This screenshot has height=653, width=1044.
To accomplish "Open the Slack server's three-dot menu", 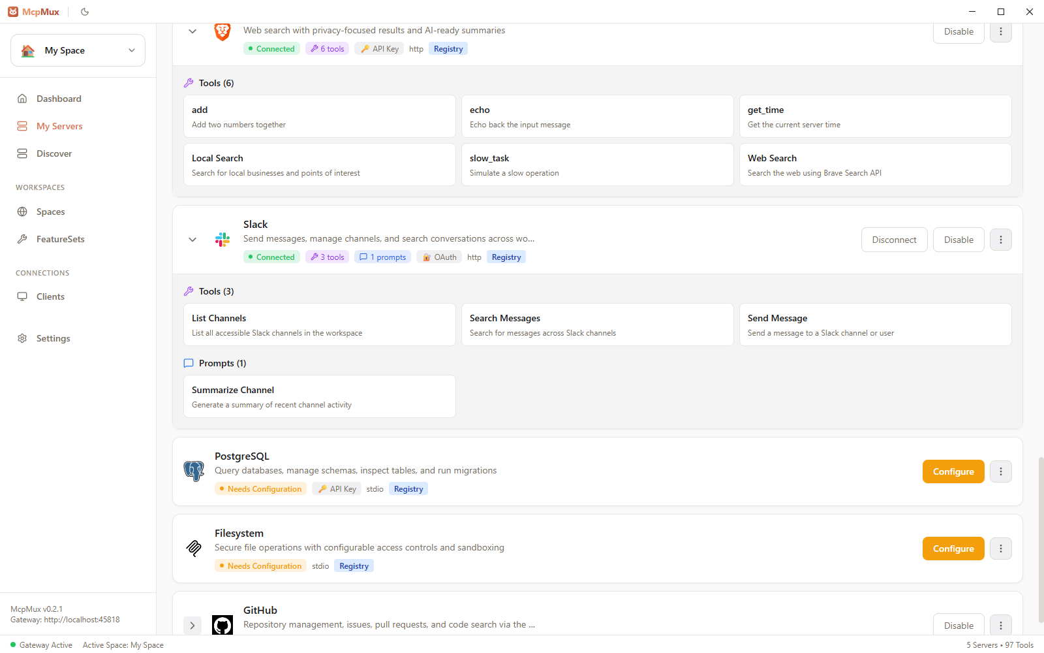I will pyautogui.click(x=1000, y=239).
